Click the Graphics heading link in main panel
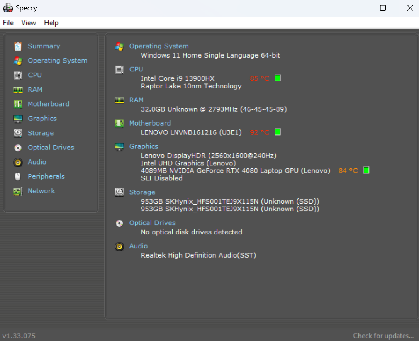419x341 pixels. 144,146
